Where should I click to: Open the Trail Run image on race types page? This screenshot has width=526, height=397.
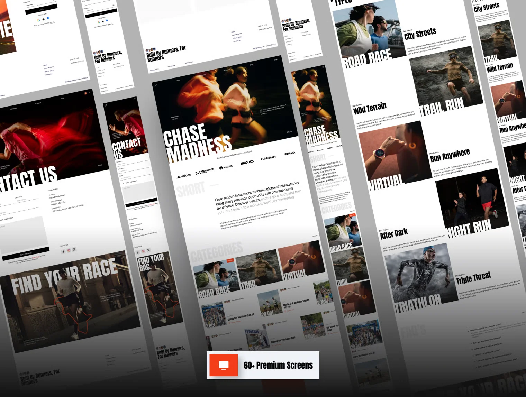point(446,82)
